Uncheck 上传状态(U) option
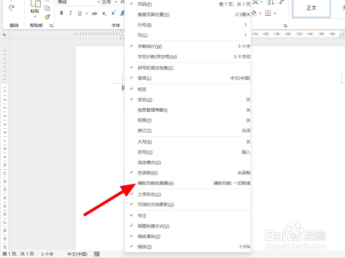This screenshot has height=258, width=345. click(x=188, y=194)
